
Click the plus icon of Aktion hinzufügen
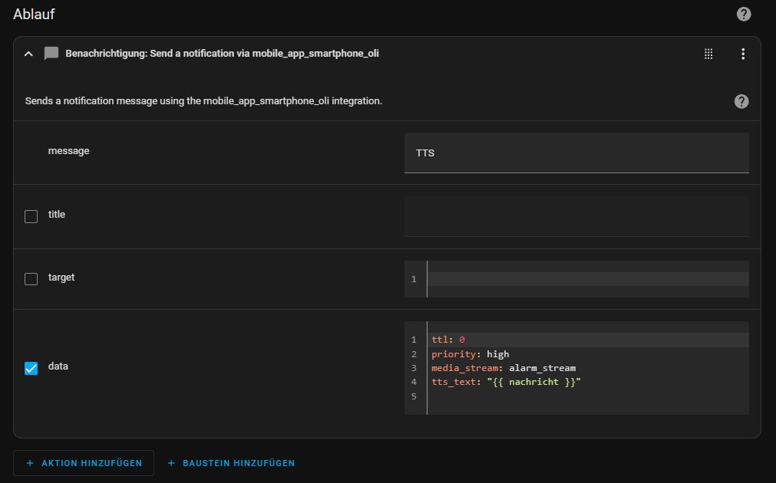click(x=30, y=463)
